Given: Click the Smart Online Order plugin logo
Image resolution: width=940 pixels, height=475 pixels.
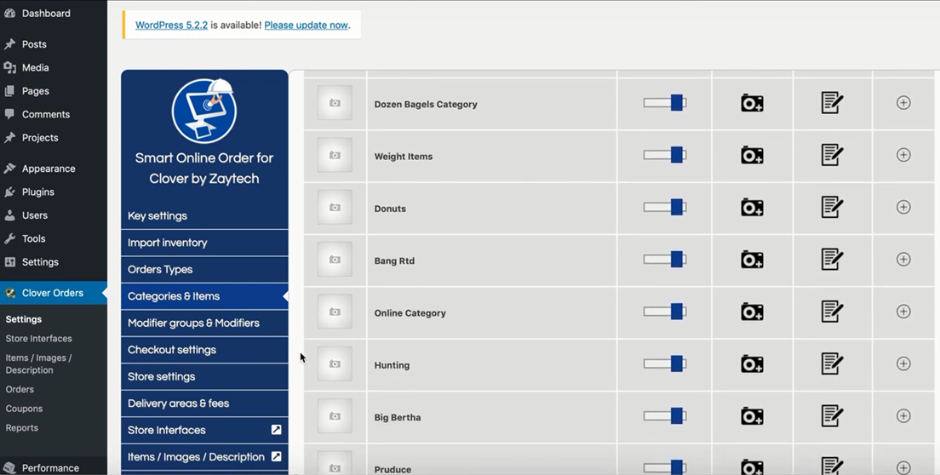Looking at the screenshot, I should 204,110.
